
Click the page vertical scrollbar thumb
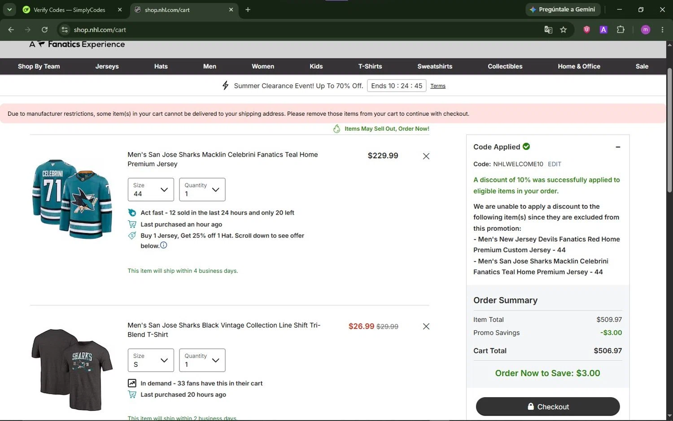pos(669,130)
